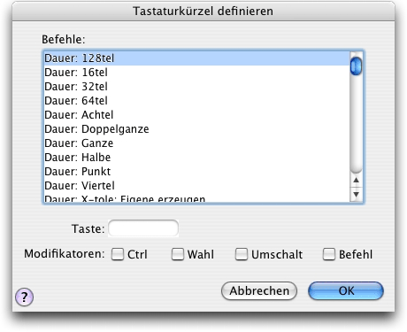Screen dimensions: 407x332
Task: Select Dauer: Achtel in command list
Action: click(x=196, y=115)
